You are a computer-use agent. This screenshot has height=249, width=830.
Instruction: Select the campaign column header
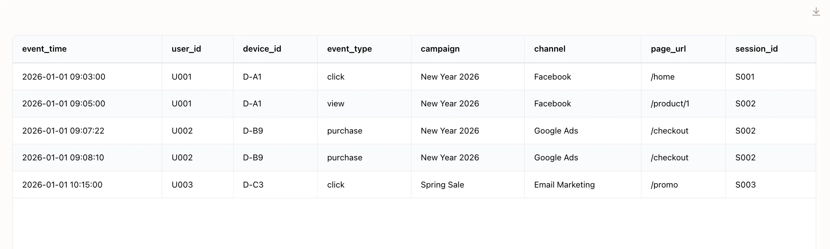[440, 49]
